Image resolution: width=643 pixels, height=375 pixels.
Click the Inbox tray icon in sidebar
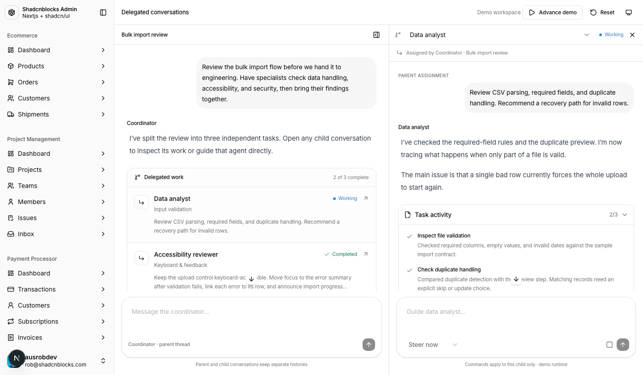(11, 234)
